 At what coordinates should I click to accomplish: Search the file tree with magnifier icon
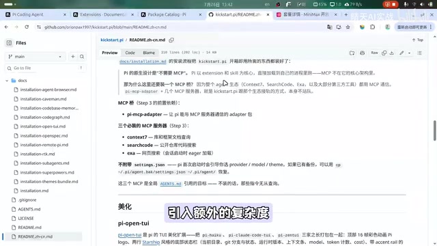click(x=82, y=56)
